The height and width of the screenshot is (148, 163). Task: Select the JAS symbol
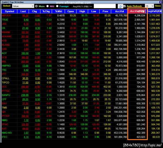(x=4, y=24)
